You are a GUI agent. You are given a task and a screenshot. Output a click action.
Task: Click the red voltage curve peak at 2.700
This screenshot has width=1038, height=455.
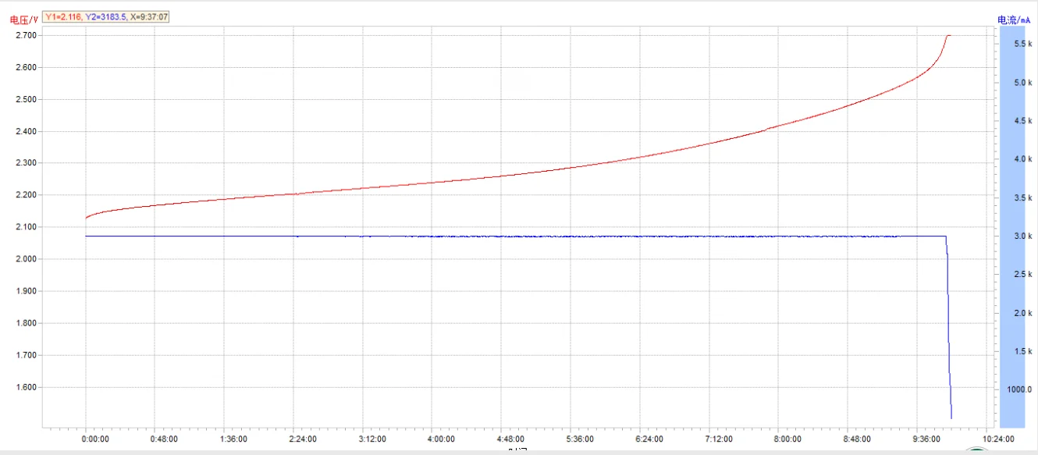point(948,36)
